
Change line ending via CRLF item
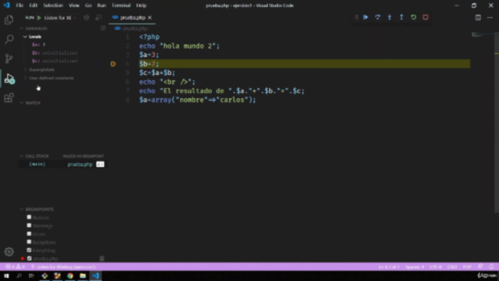(x=452, y=267)
